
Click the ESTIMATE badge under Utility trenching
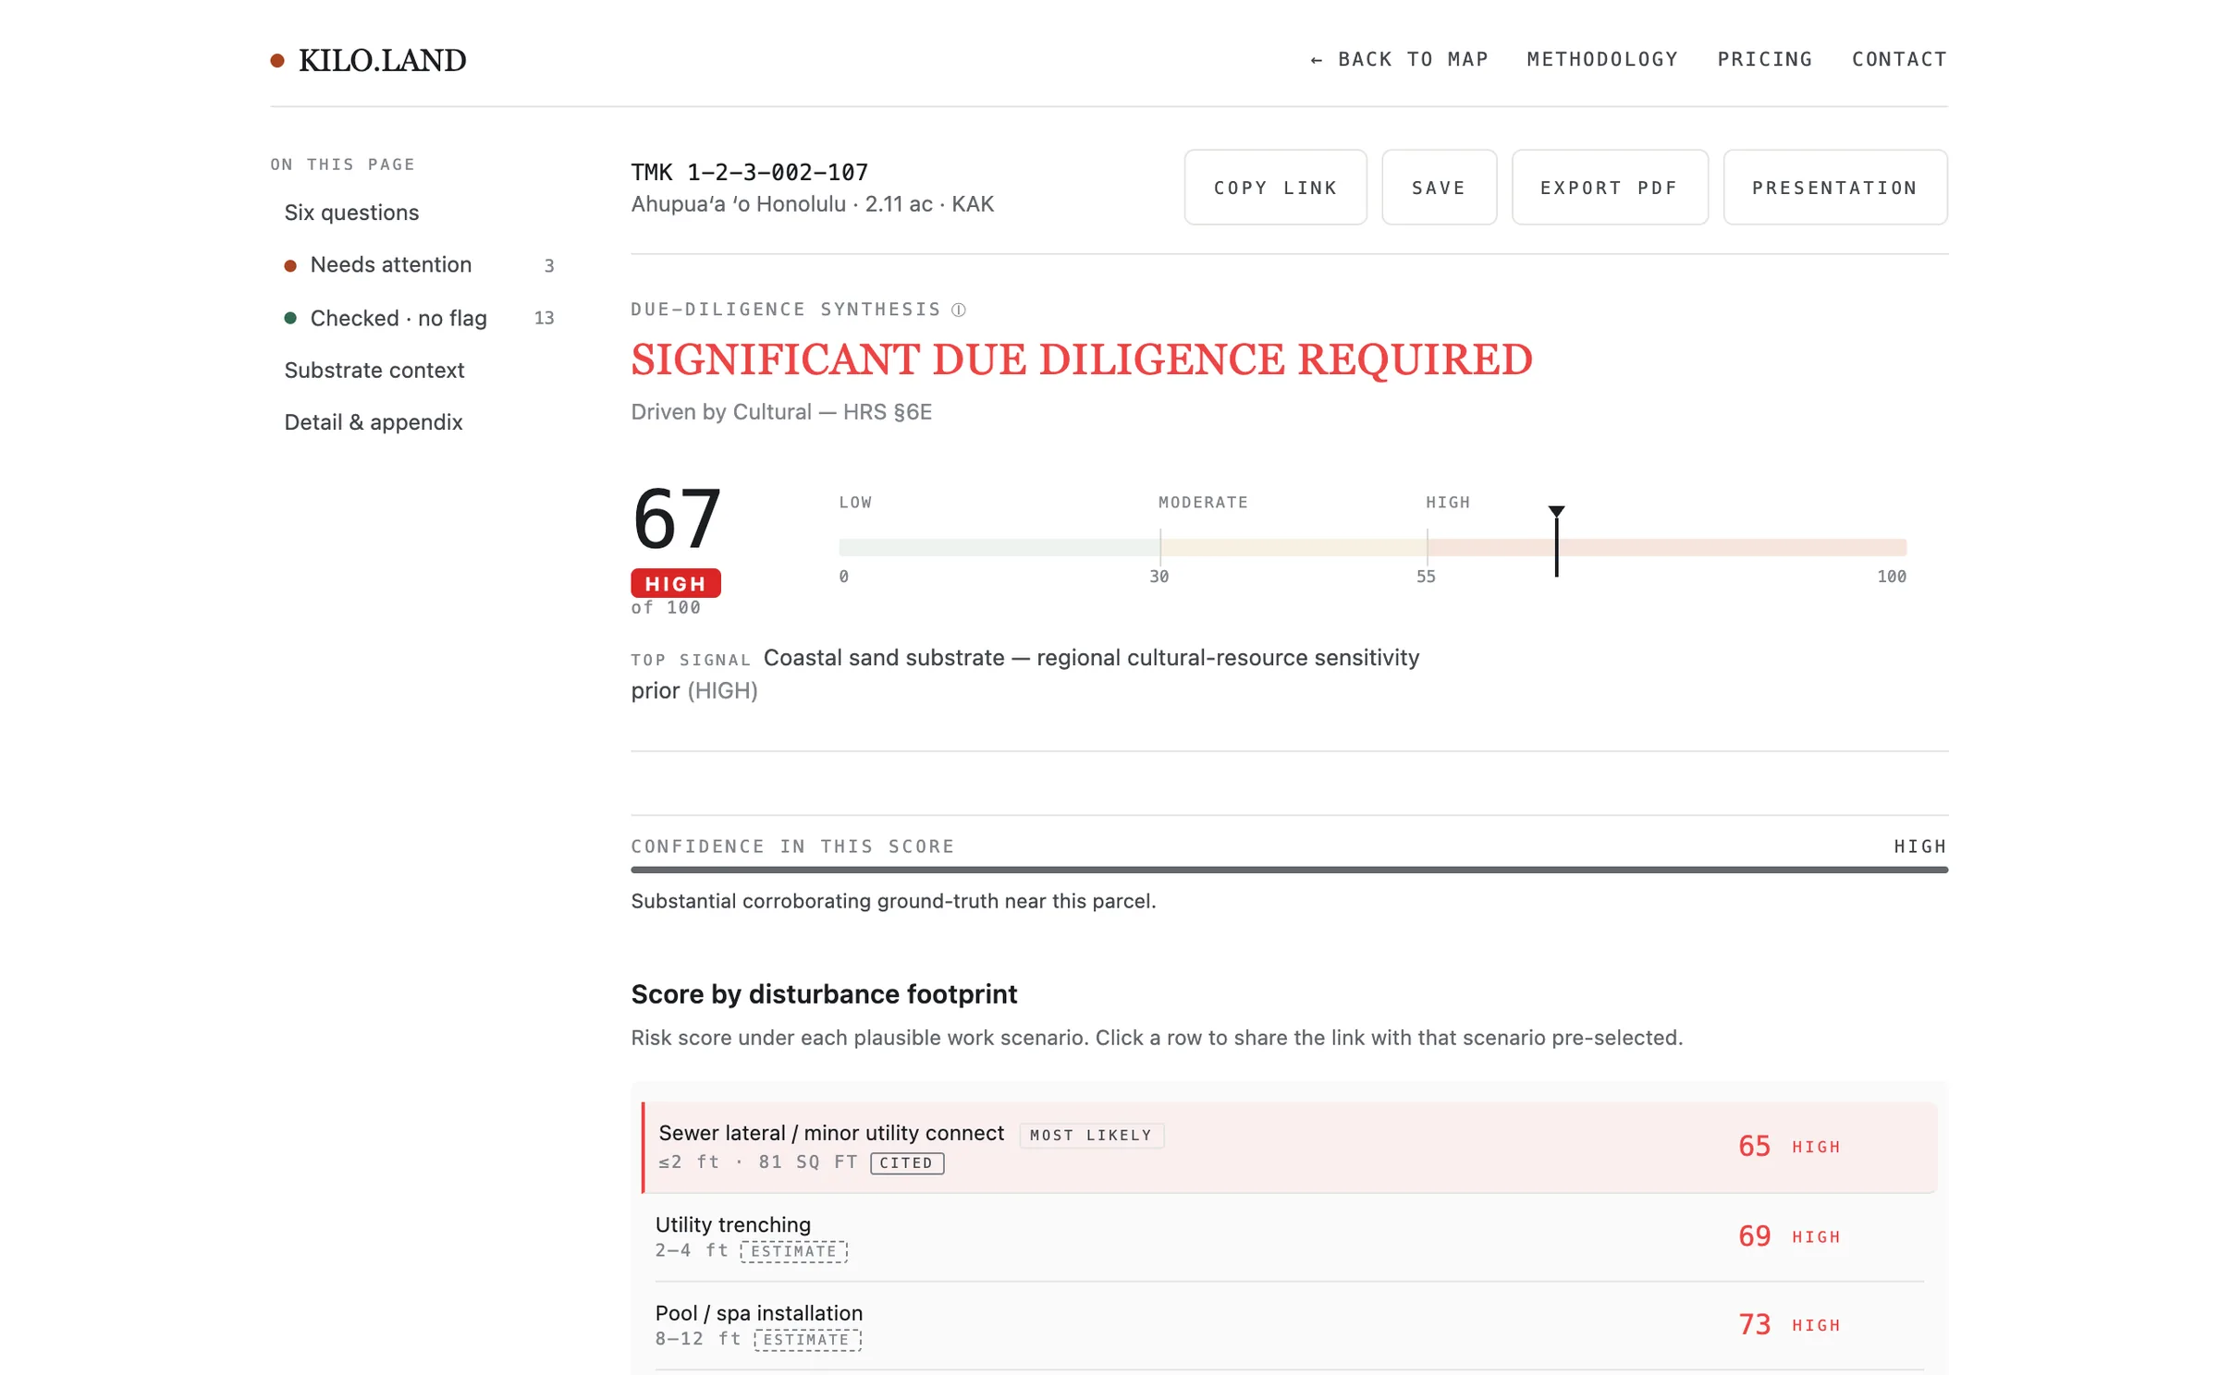point(793,1251)
